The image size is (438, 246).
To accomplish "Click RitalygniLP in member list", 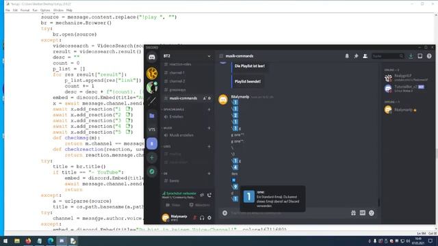I will click(407, 77).
